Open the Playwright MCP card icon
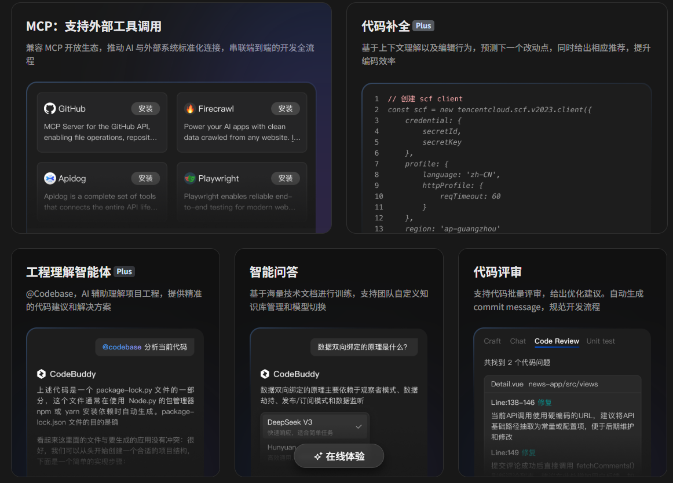This screenshot has height=483, width=673. tap(191, 178)
